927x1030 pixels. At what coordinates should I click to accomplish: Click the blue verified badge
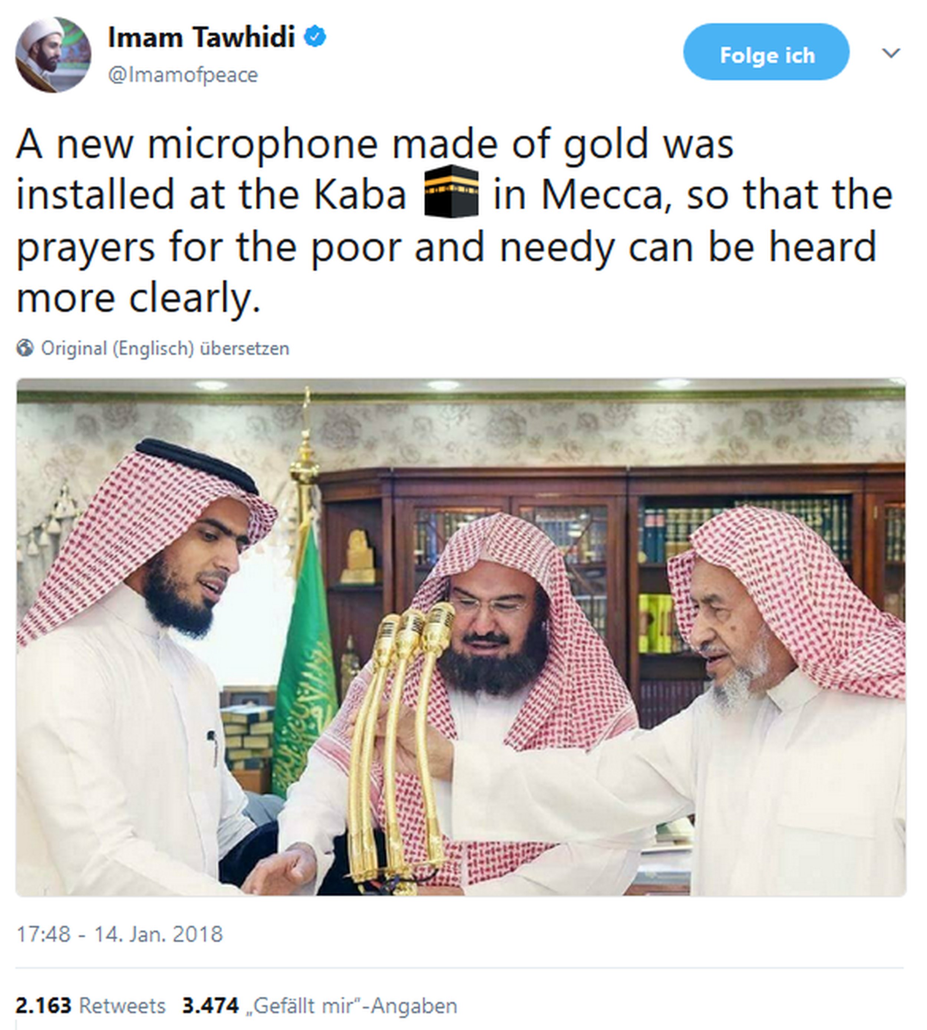click(315, 37)
